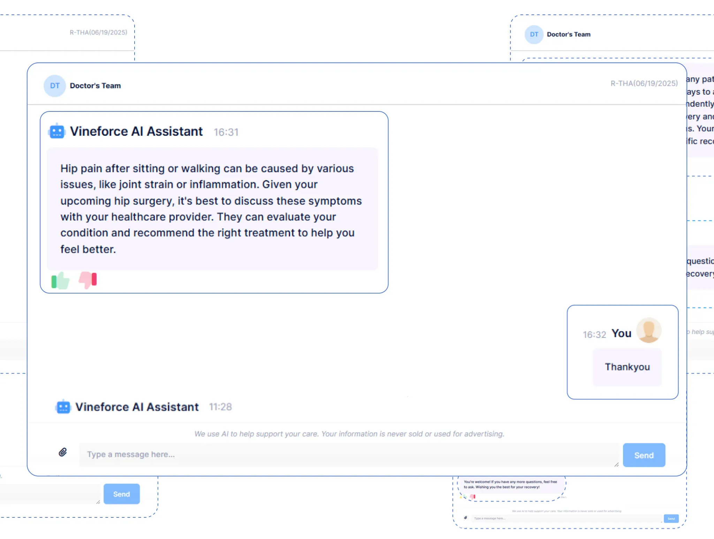Click 'You're welcome!' message in bottom-right window
The image size is (714, 539).
tap(510, 484)
